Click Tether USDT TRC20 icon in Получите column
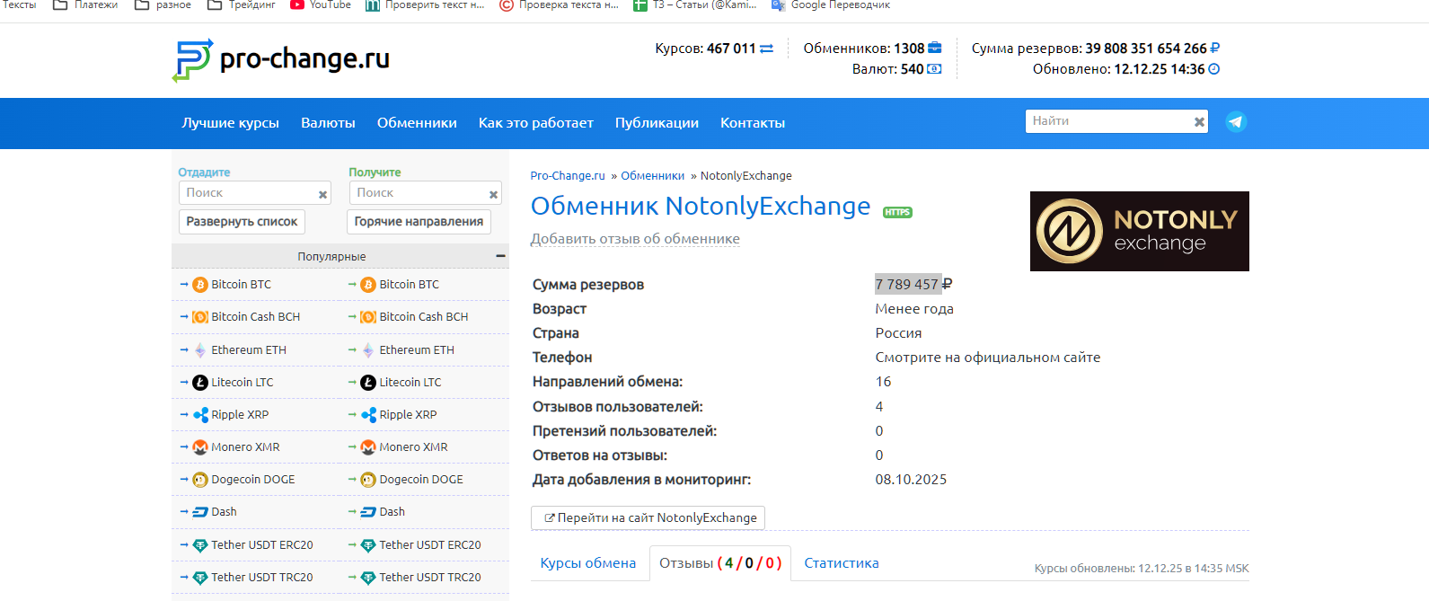This screenshot has width=1429, height=601. point(368,578)
